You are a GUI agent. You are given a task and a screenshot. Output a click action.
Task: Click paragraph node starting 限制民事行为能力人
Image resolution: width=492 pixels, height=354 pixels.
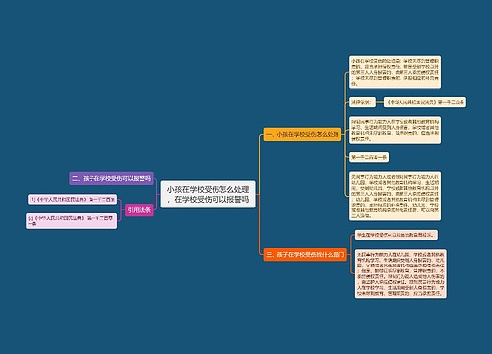395,130
